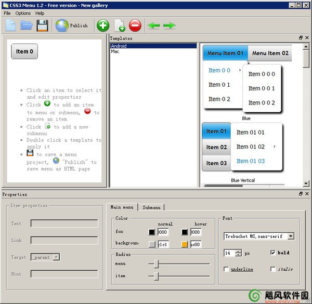Select the Item 0 menu button in the preview
Image resolution: width=312 pixels, height=304 pixels.
click(24, 51)
